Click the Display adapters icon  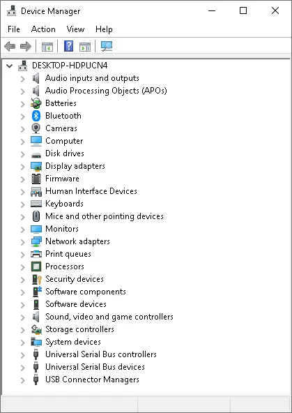[x=36, y=166]
